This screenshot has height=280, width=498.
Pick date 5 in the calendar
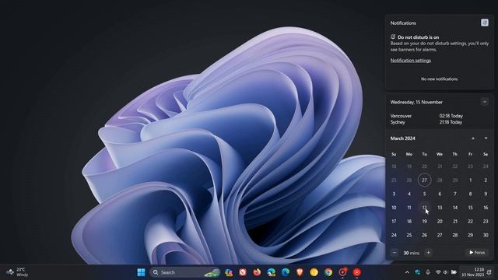pyautogui.click(x=424, y=194)
